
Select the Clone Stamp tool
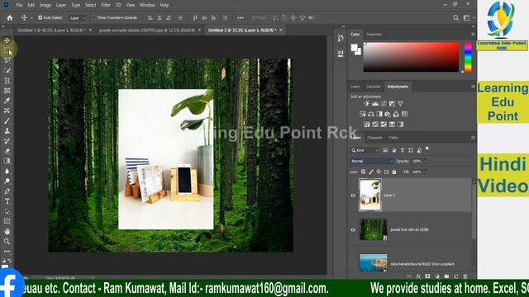[7, 131]
